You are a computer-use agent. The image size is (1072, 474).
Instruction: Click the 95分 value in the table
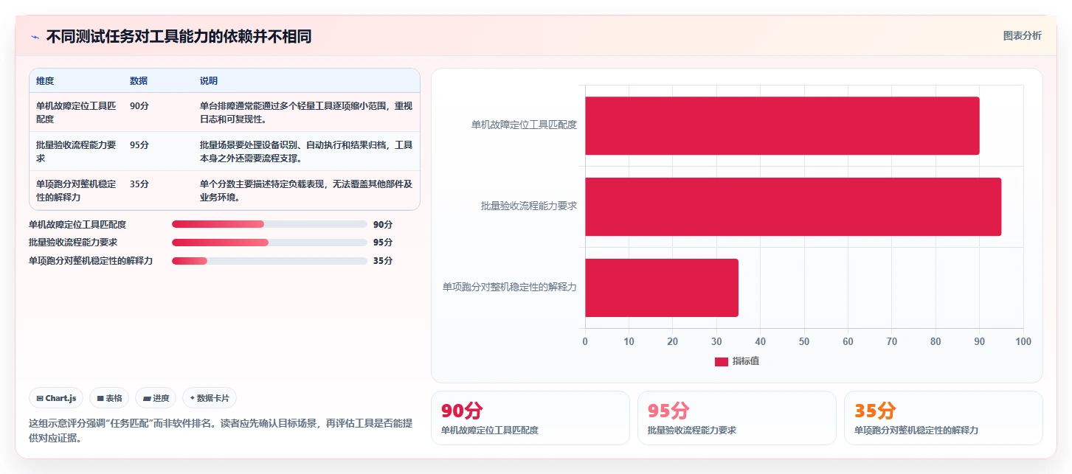139,145
